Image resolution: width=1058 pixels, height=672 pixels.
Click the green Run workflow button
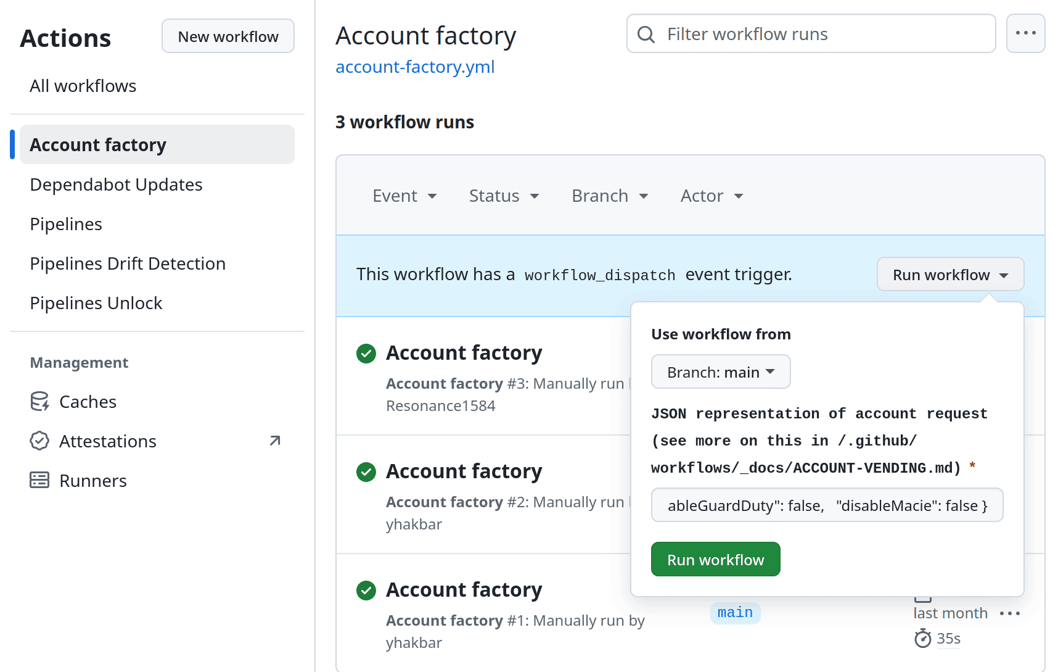pos(716,560)
